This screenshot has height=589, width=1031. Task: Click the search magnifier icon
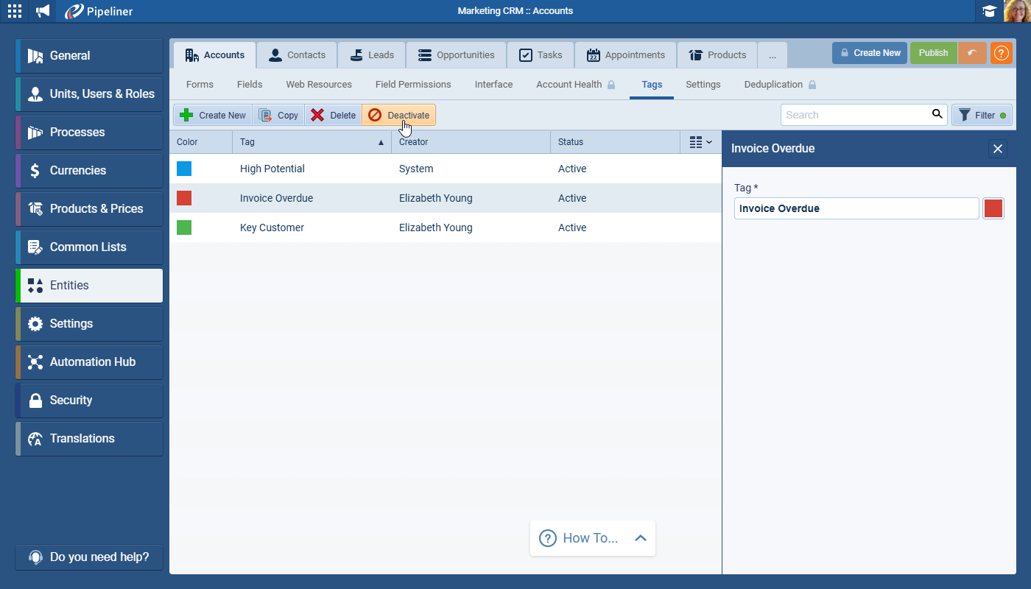(937, 114)
